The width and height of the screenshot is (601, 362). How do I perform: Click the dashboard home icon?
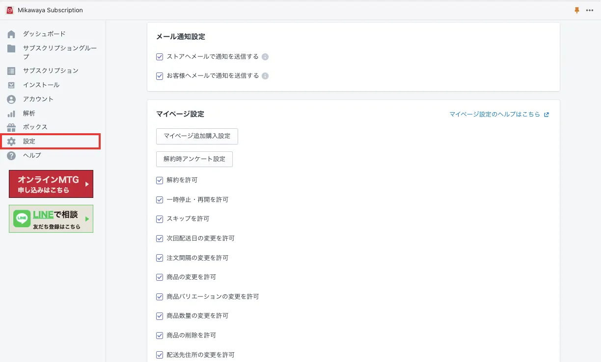(11, 34)
